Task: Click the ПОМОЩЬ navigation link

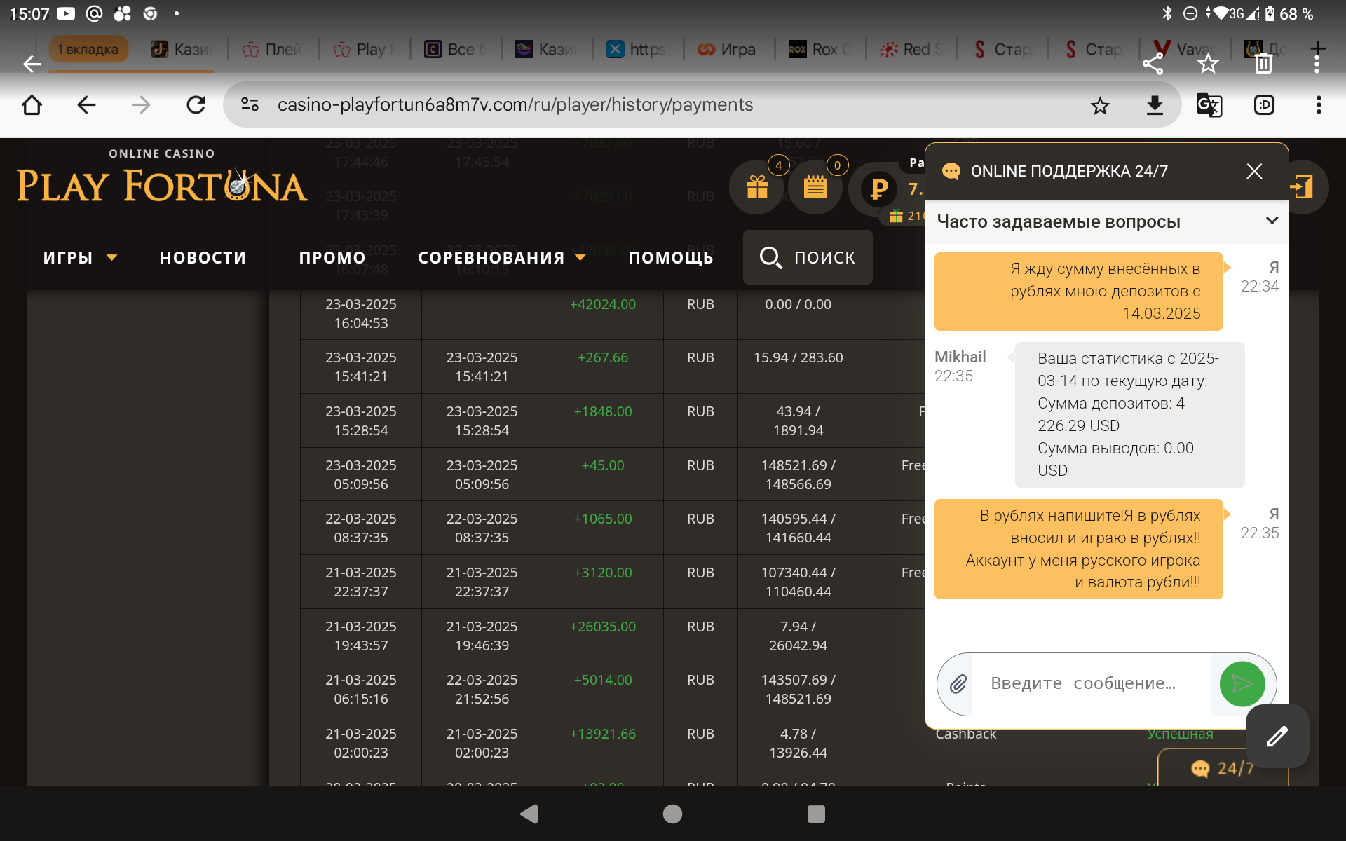Action: click(x=670, y=258)
